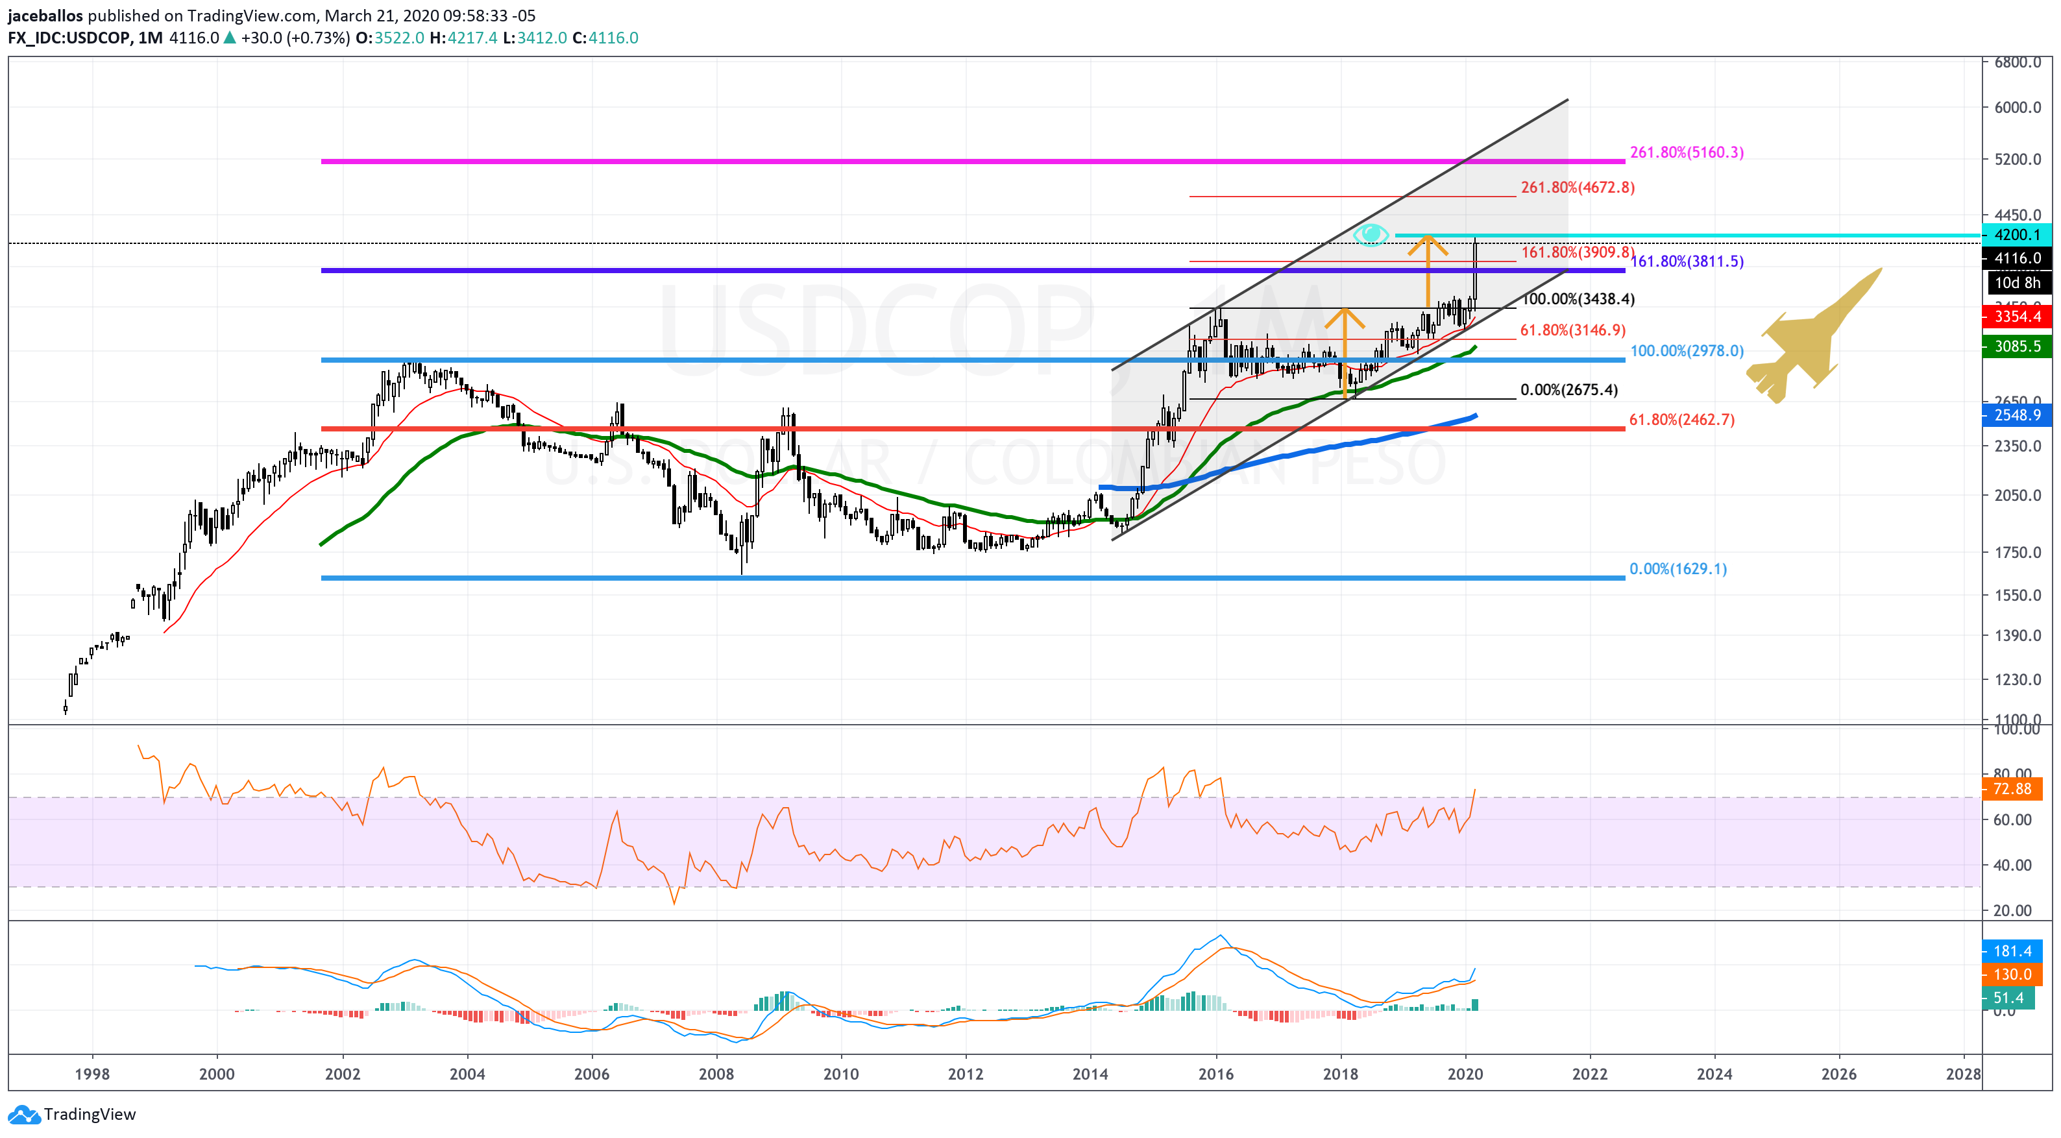Click the purple 161.80%(3811.5) Fibonacci label

[1687, 261]
